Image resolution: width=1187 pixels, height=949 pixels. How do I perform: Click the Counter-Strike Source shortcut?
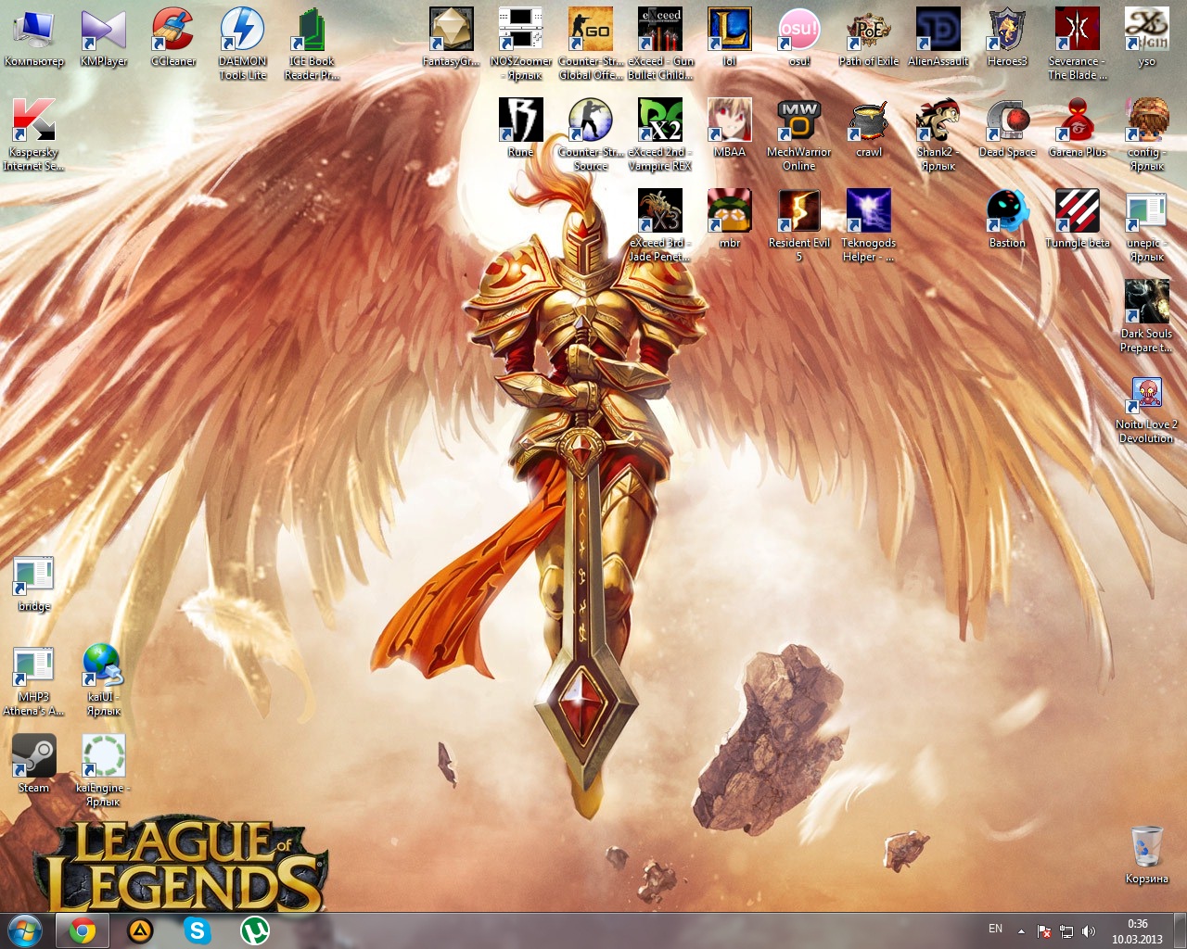(x=591, y=134)
